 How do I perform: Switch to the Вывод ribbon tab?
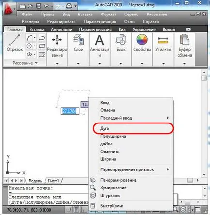pyautogui.click(x=168, y=29)
